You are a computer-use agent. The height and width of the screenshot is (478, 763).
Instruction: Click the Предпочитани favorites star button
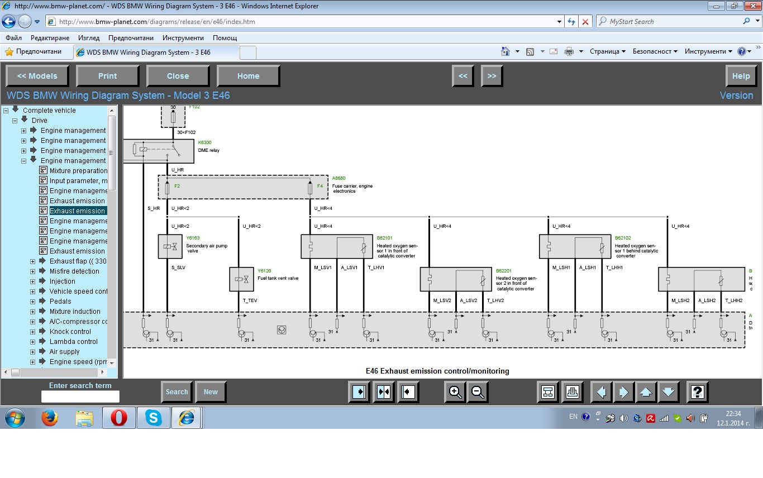(34, 51)
